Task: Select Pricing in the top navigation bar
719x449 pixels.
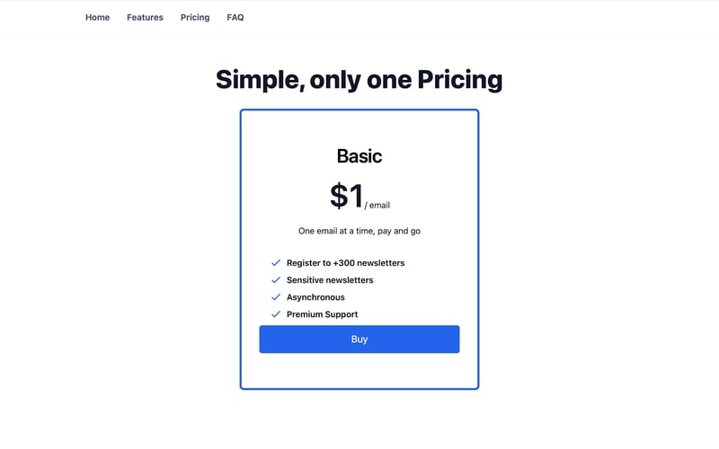Action: tap(194, 17)
